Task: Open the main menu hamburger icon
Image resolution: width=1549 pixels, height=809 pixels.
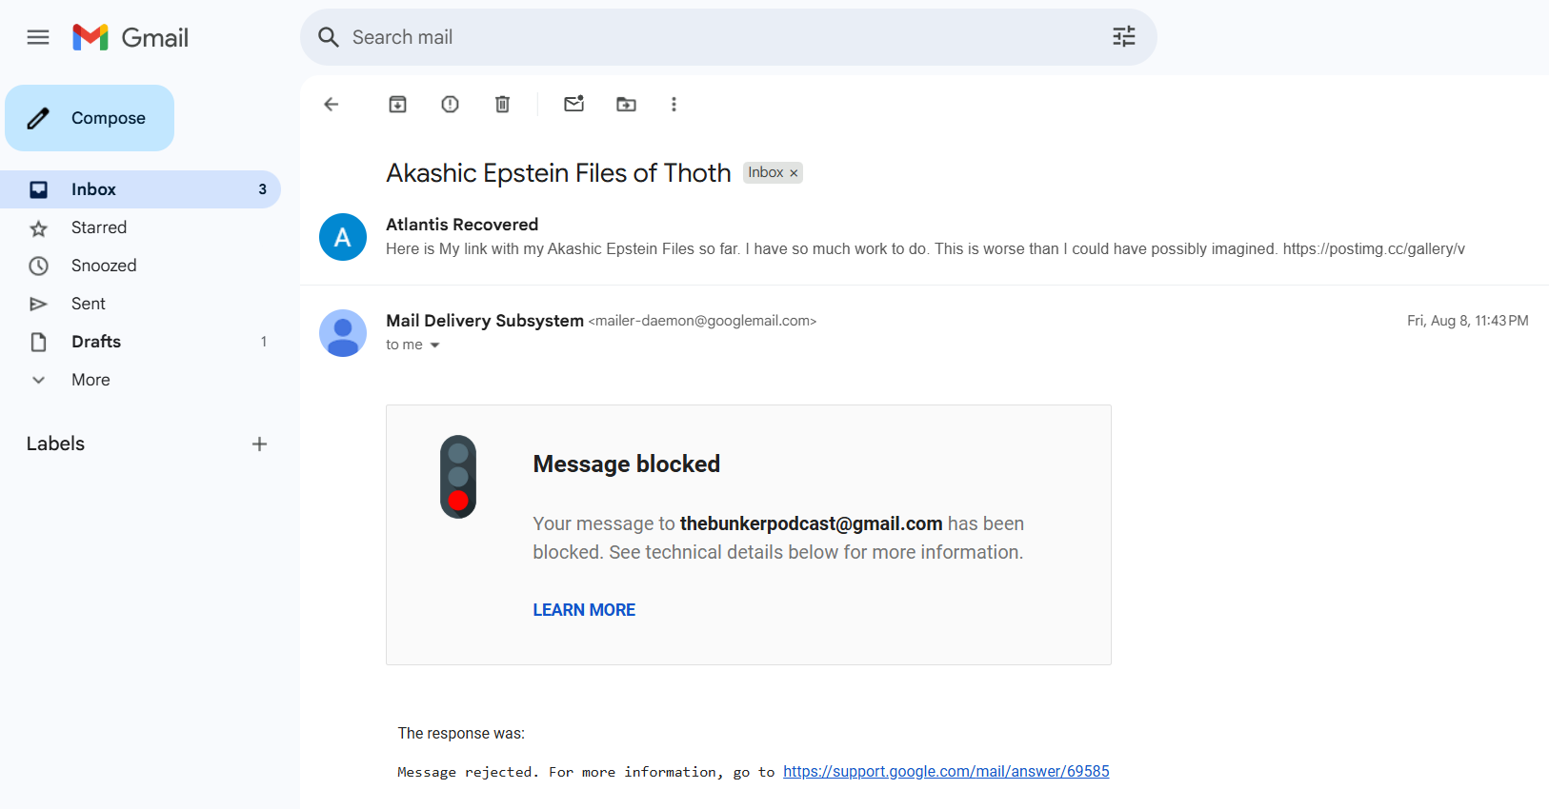Action: 38,37
